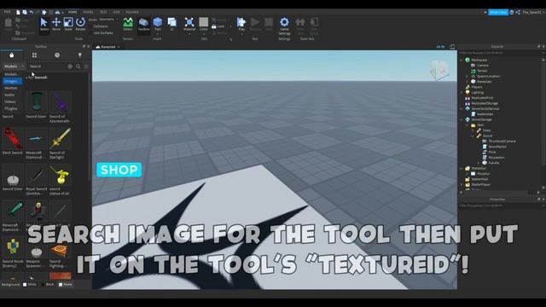The width and height of the screenshot is (546, 307).
Task: Click the new file icon in title bar
Action: [18, 12]
